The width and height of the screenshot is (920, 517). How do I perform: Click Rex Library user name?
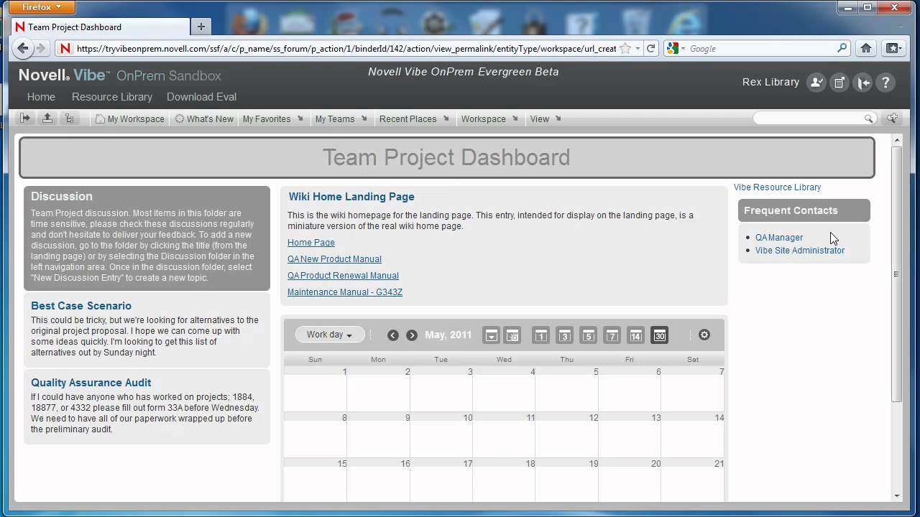770,82
